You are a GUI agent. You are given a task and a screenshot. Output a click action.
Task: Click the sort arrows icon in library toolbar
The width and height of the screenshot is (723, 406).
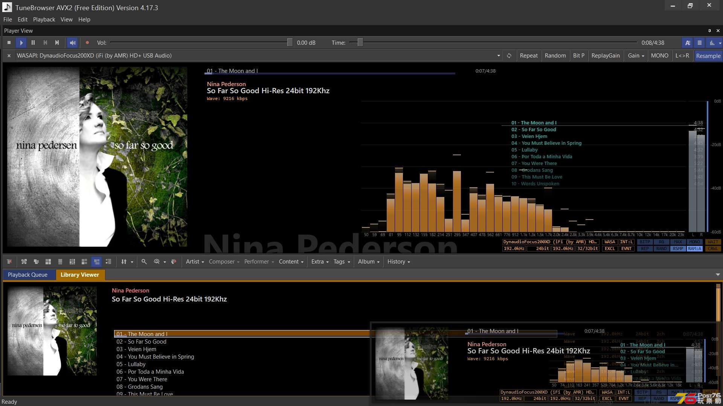tap(124, 262)
